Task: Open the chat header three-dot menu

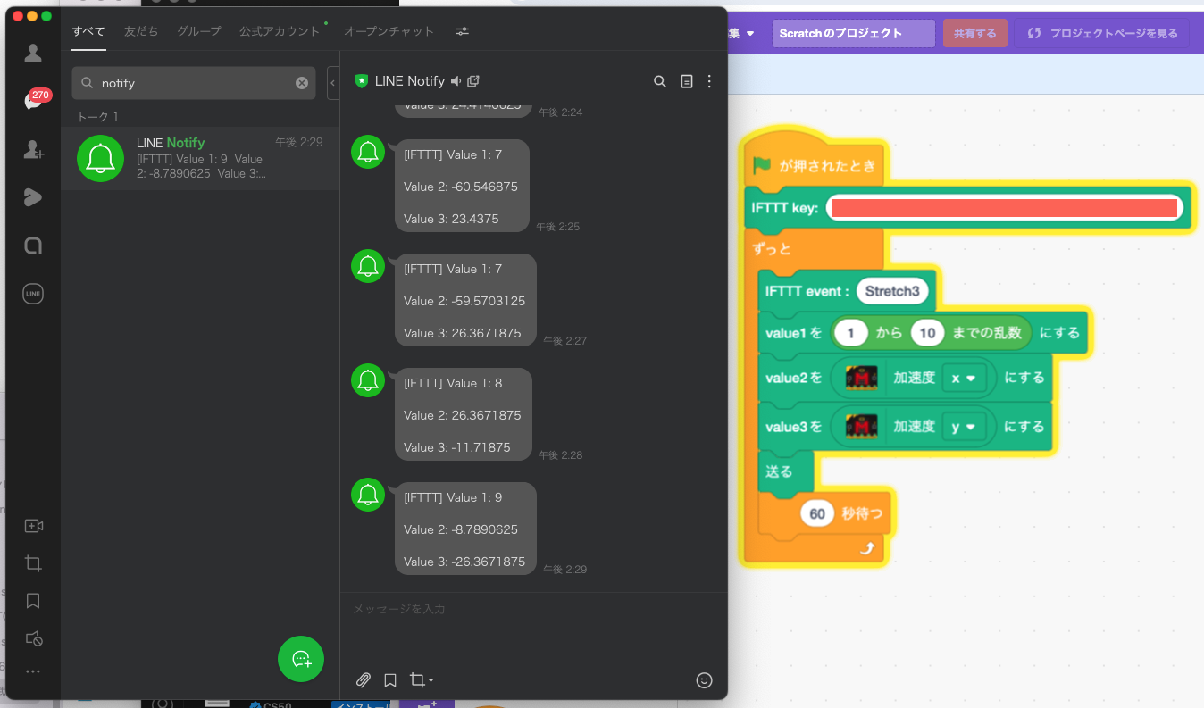Action: coord(710,81)
